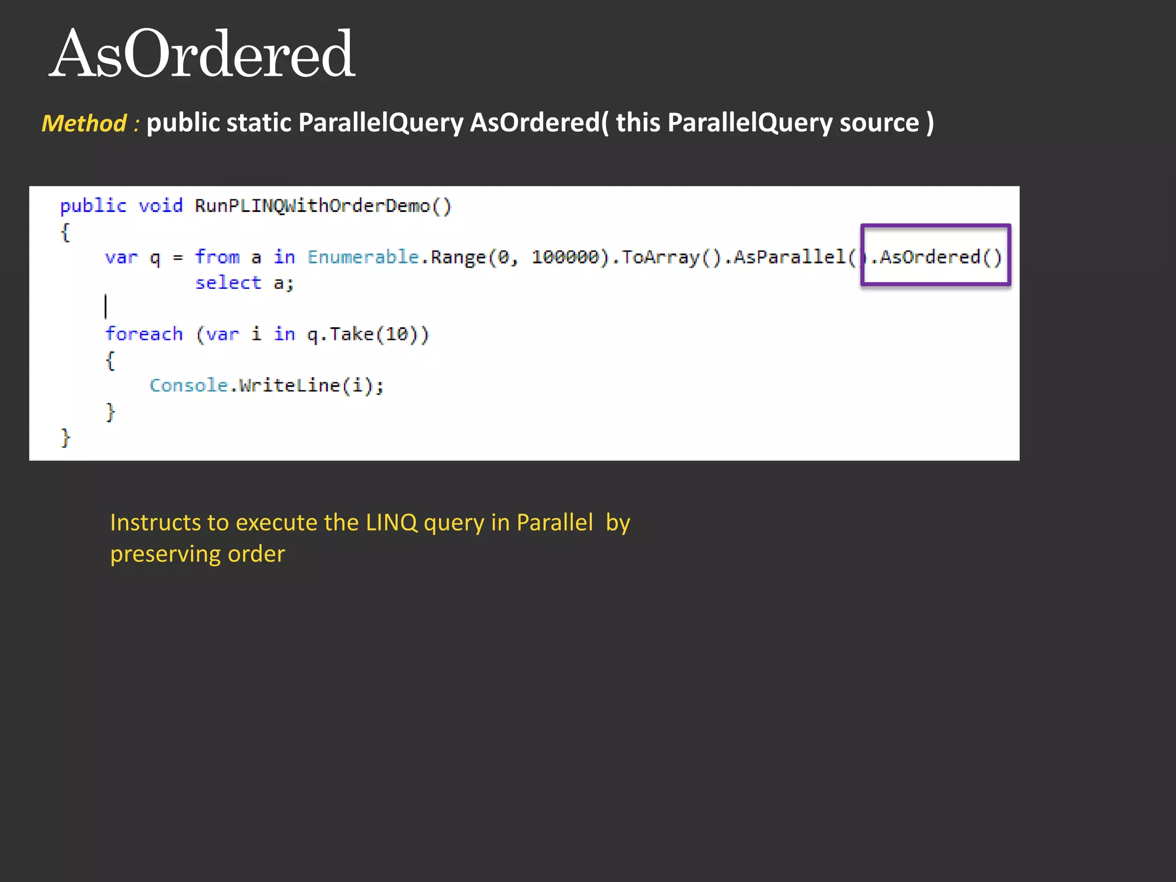Click the ".ToArray()" call in the code
The width and height of the screenshot is (1176, 882).
coord(667,257)
